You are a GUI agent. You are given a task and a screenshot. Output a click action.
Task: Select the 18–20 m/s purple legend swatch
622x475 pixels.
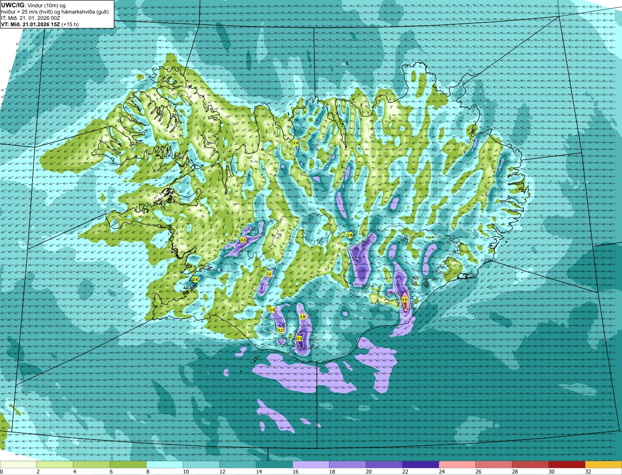click(347, 465)
